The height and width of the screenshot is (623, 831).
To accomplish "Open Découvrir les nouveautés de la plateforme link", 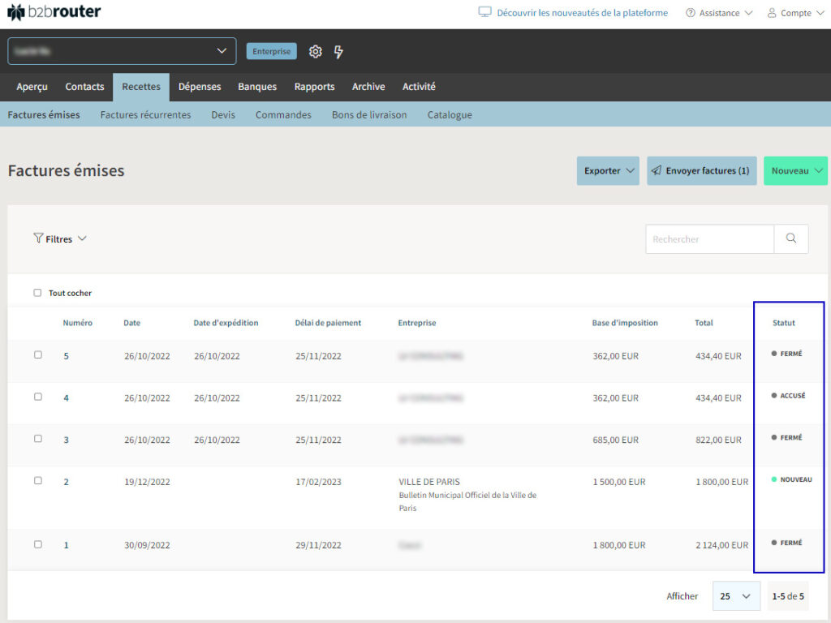I will pos(582,13).
